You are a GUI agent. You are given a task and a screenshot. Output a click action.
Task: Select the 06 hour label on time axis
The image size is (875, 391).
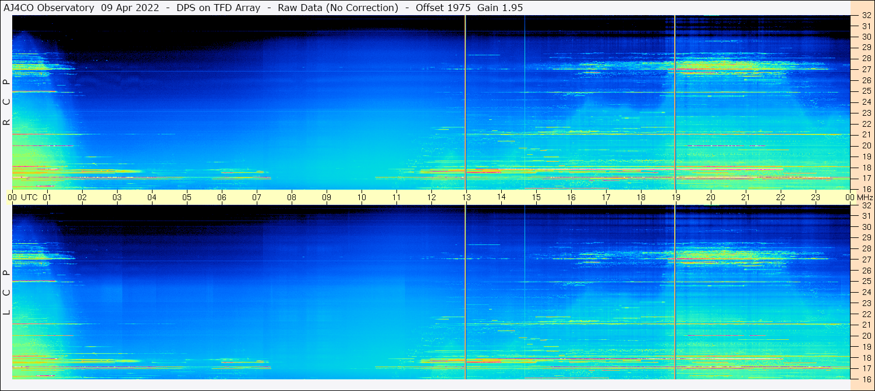(222, 197)
